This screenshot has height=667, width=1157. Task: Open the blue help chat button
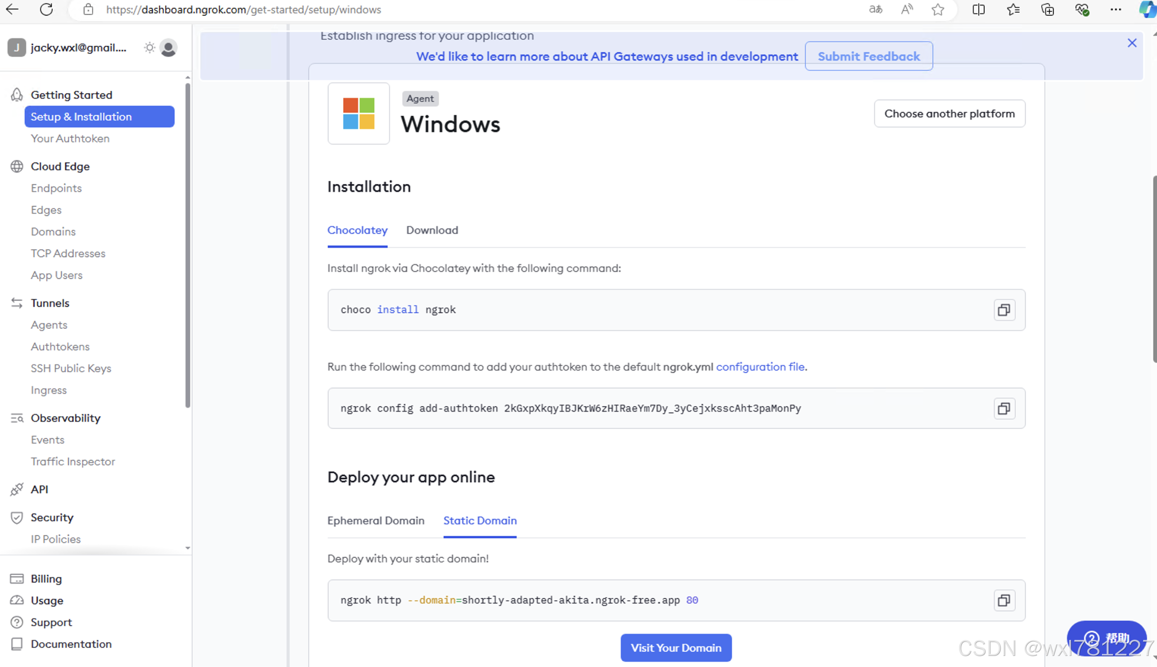coord(1106,638)
